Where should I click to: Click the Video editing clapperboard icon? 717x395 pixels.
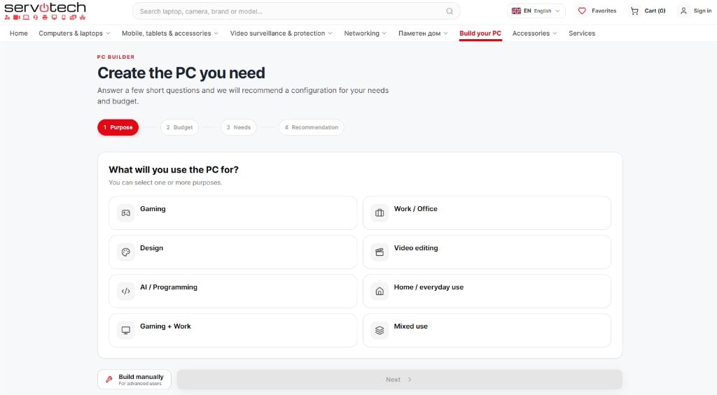pyautogui.click(x=380, y=252)
